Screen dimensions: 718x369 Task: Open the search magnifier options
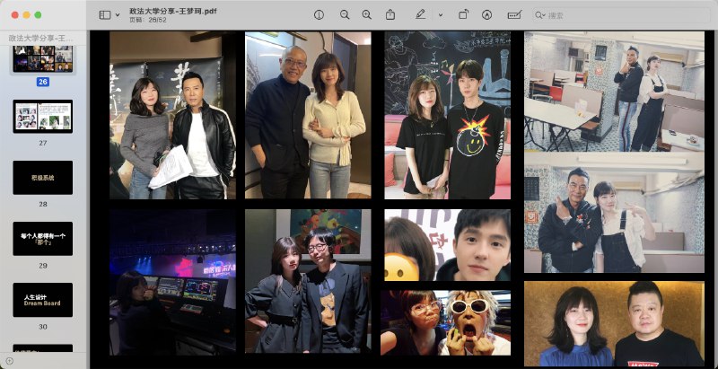(x=540, y=15)
